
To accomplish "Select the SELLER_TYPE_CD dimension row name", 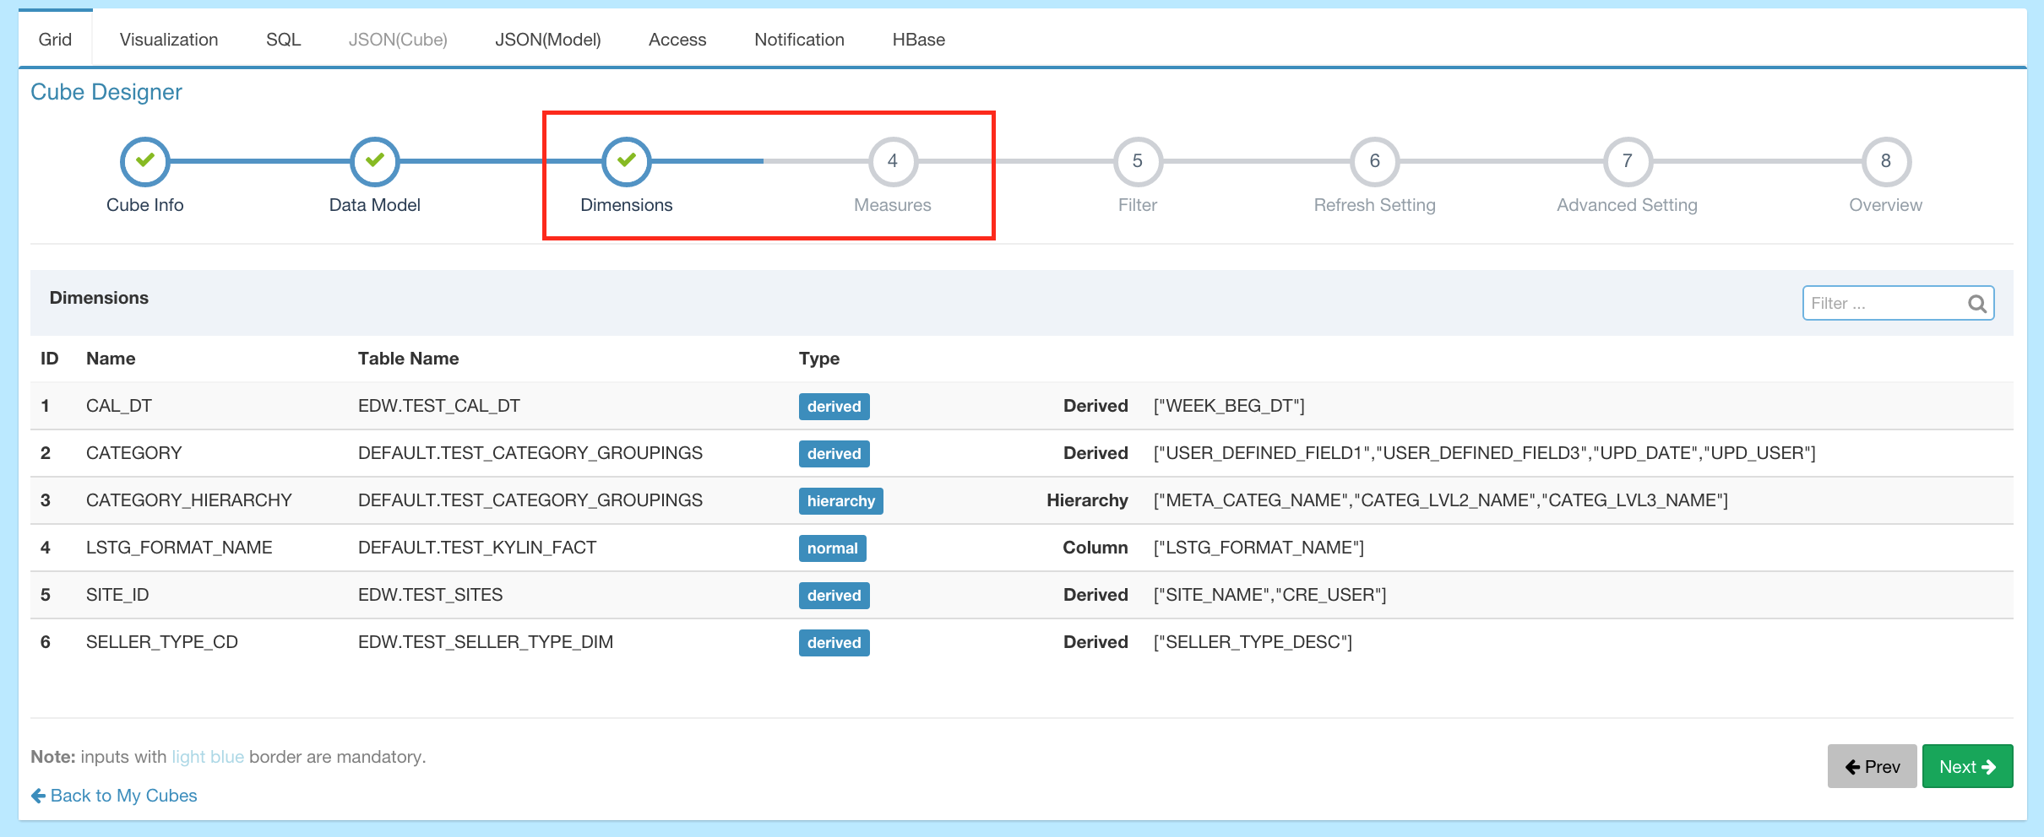I will (x=162, y=642).
